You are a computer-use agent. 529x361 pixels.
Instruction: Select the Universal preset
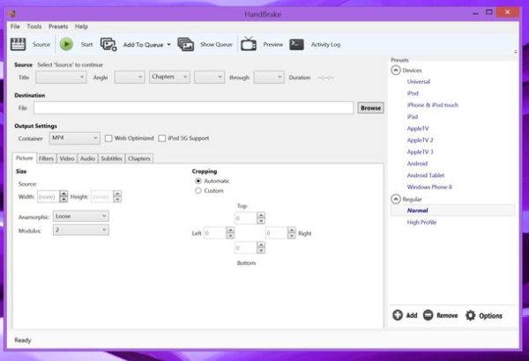click(418, 82)
